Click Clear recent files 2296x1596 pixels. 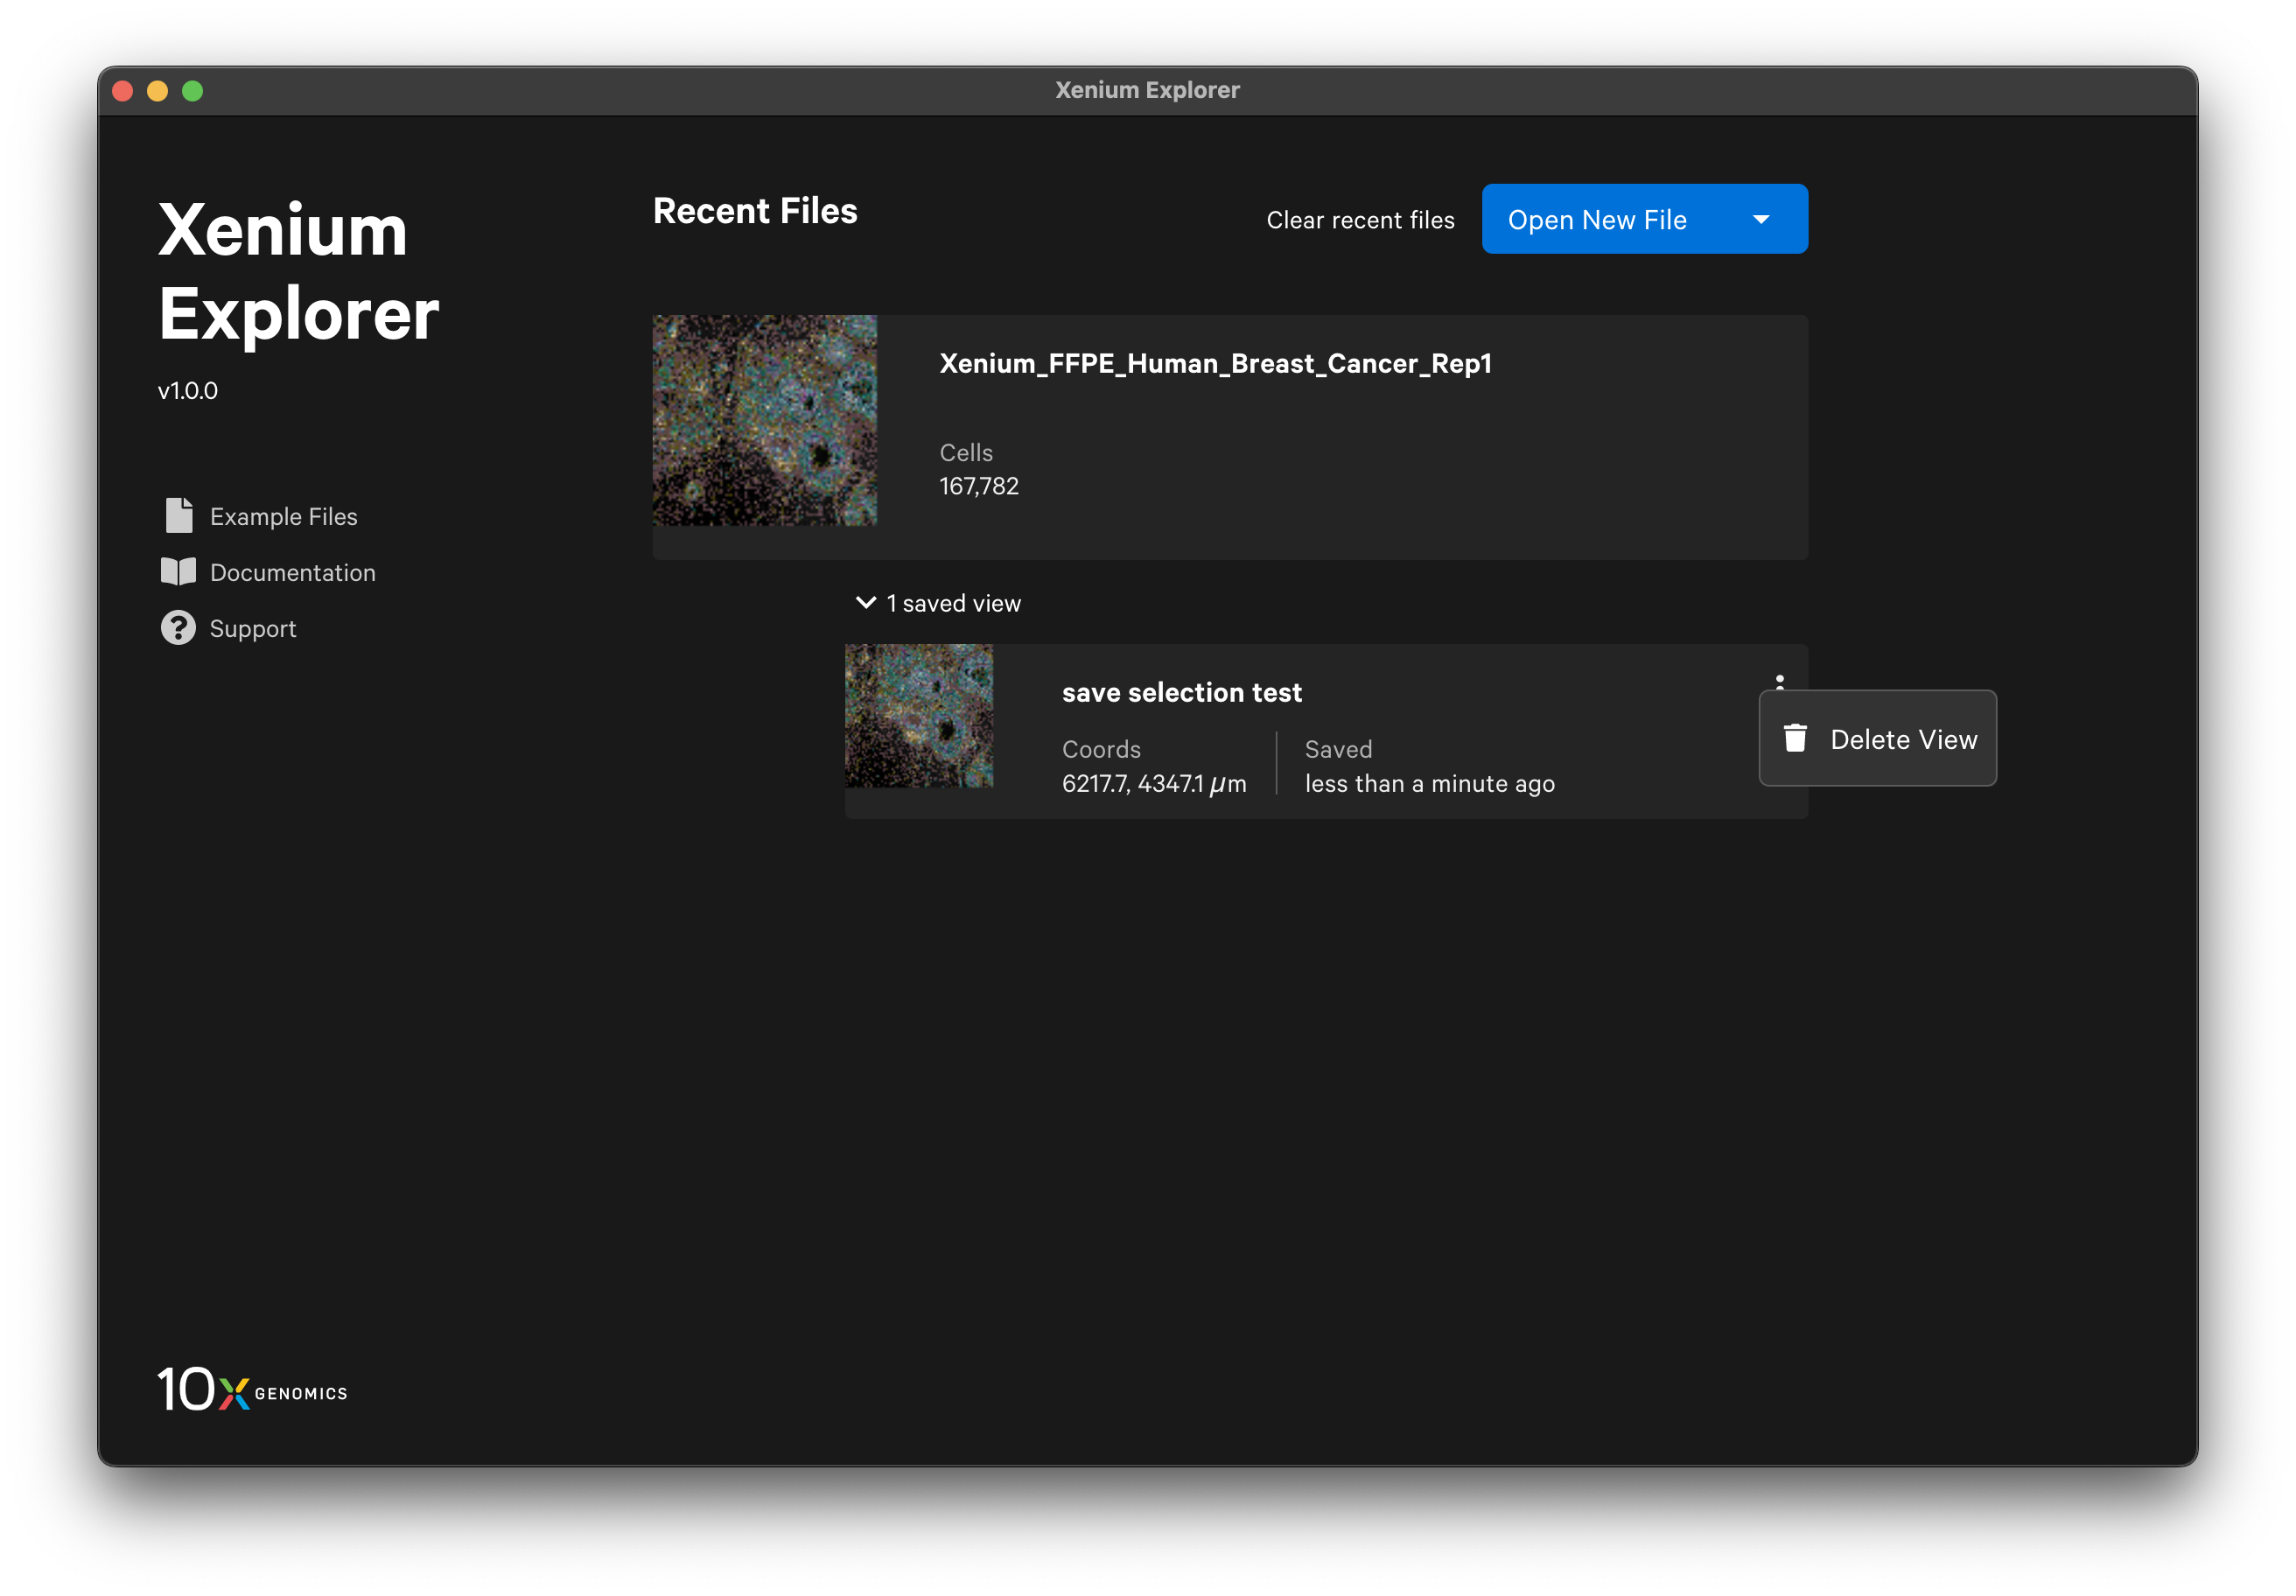coord(1360,220)
